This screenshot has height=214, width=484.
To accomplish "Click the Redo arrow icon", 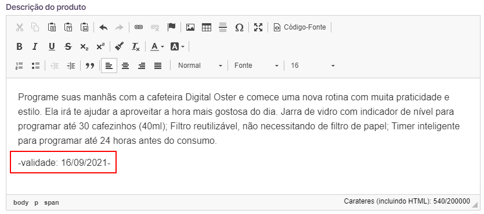I will pyautogui.click(x=119, y=27).
